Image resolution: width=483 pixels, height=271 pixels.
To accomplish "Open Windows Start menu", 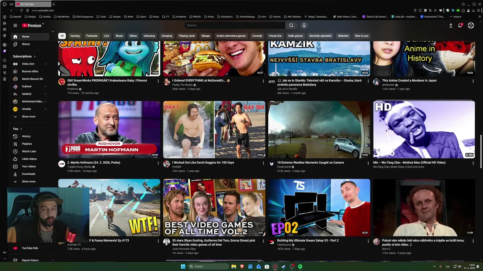I will click(x=183, y=266).
